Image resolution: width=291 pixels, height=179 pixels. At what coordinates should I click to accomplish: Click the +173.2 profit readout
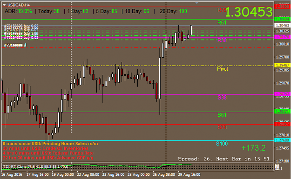tap(253, 148)
